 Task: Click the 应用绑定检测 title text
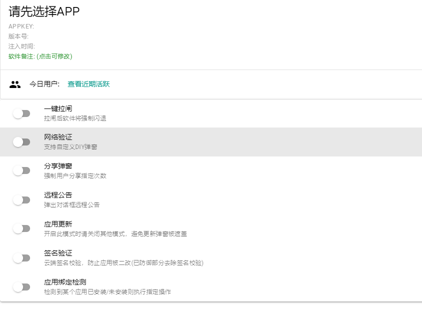click(x=65, y=282)
